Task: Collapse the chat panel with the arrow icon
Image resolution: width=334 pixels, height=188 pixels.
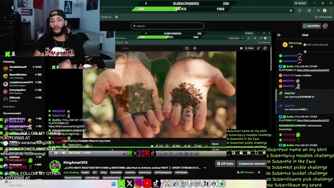Action: (279, 35)
